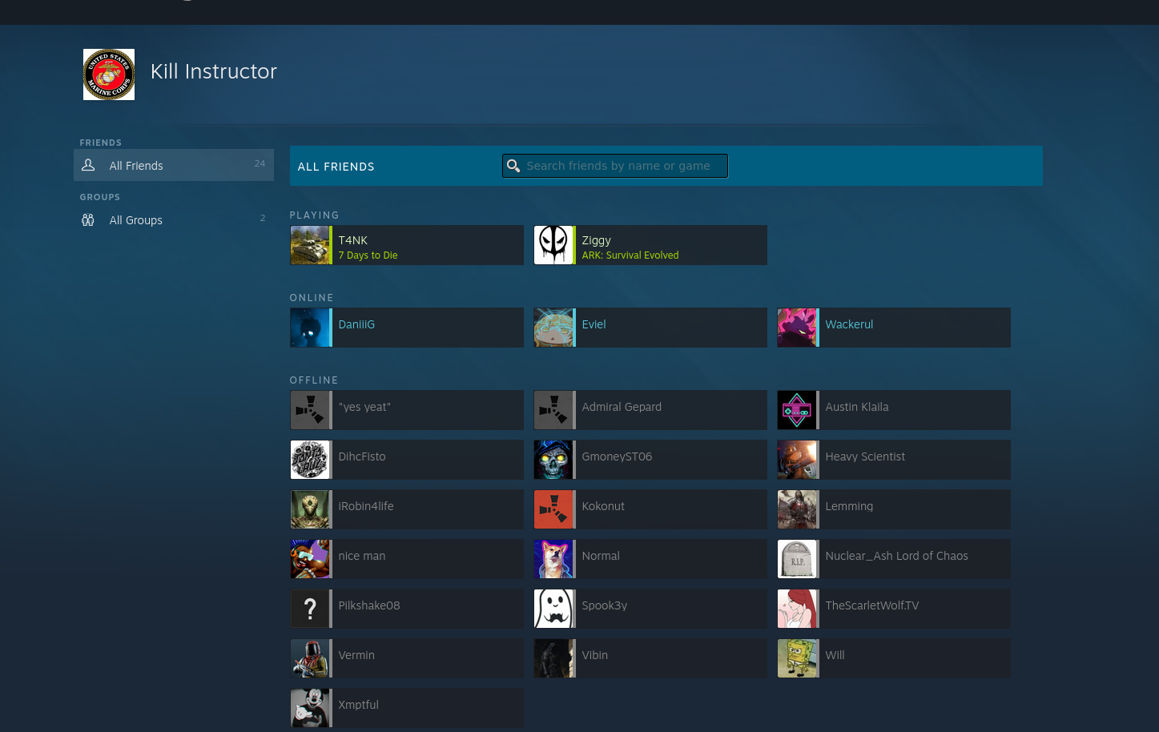Open Nuclear_Ash Lord of Chaos name
Screen dimensions: 1159x732
896,556
